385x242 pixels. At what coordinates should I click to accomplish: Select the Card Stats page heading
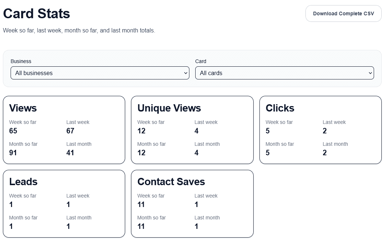(36, 13)
